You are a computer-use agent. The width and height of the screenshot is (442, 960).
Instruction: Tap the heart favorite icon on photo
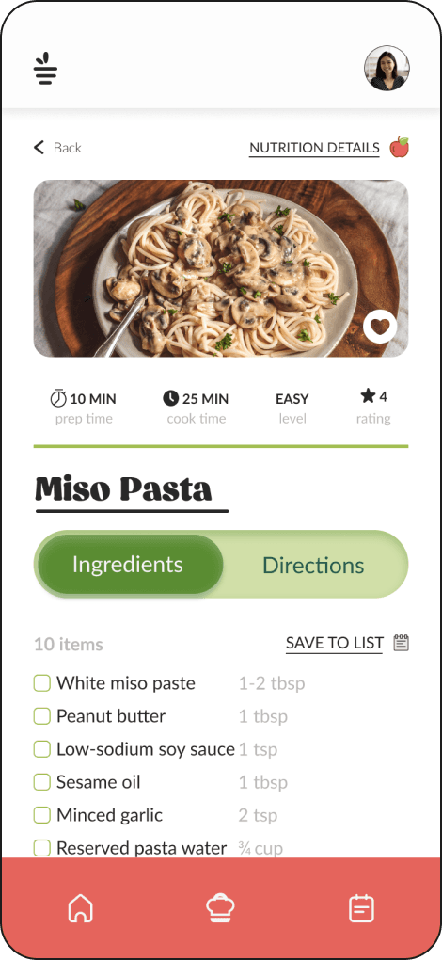point(380,327)
